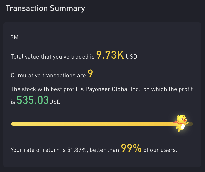
Task: Click the USD label after 535.03
Action: (x=55, y=102)
